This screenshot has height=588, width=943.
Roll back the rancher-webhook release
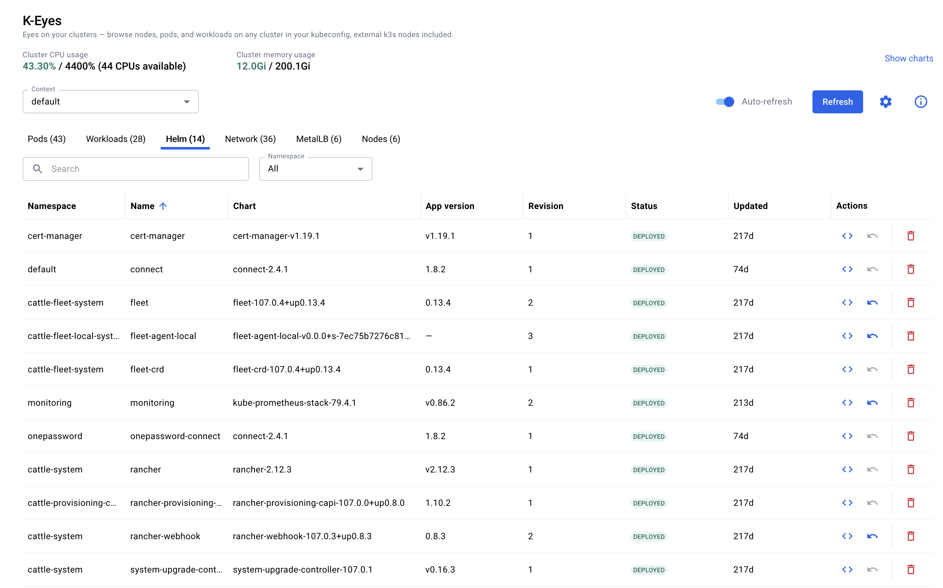[x=872, y=536]
